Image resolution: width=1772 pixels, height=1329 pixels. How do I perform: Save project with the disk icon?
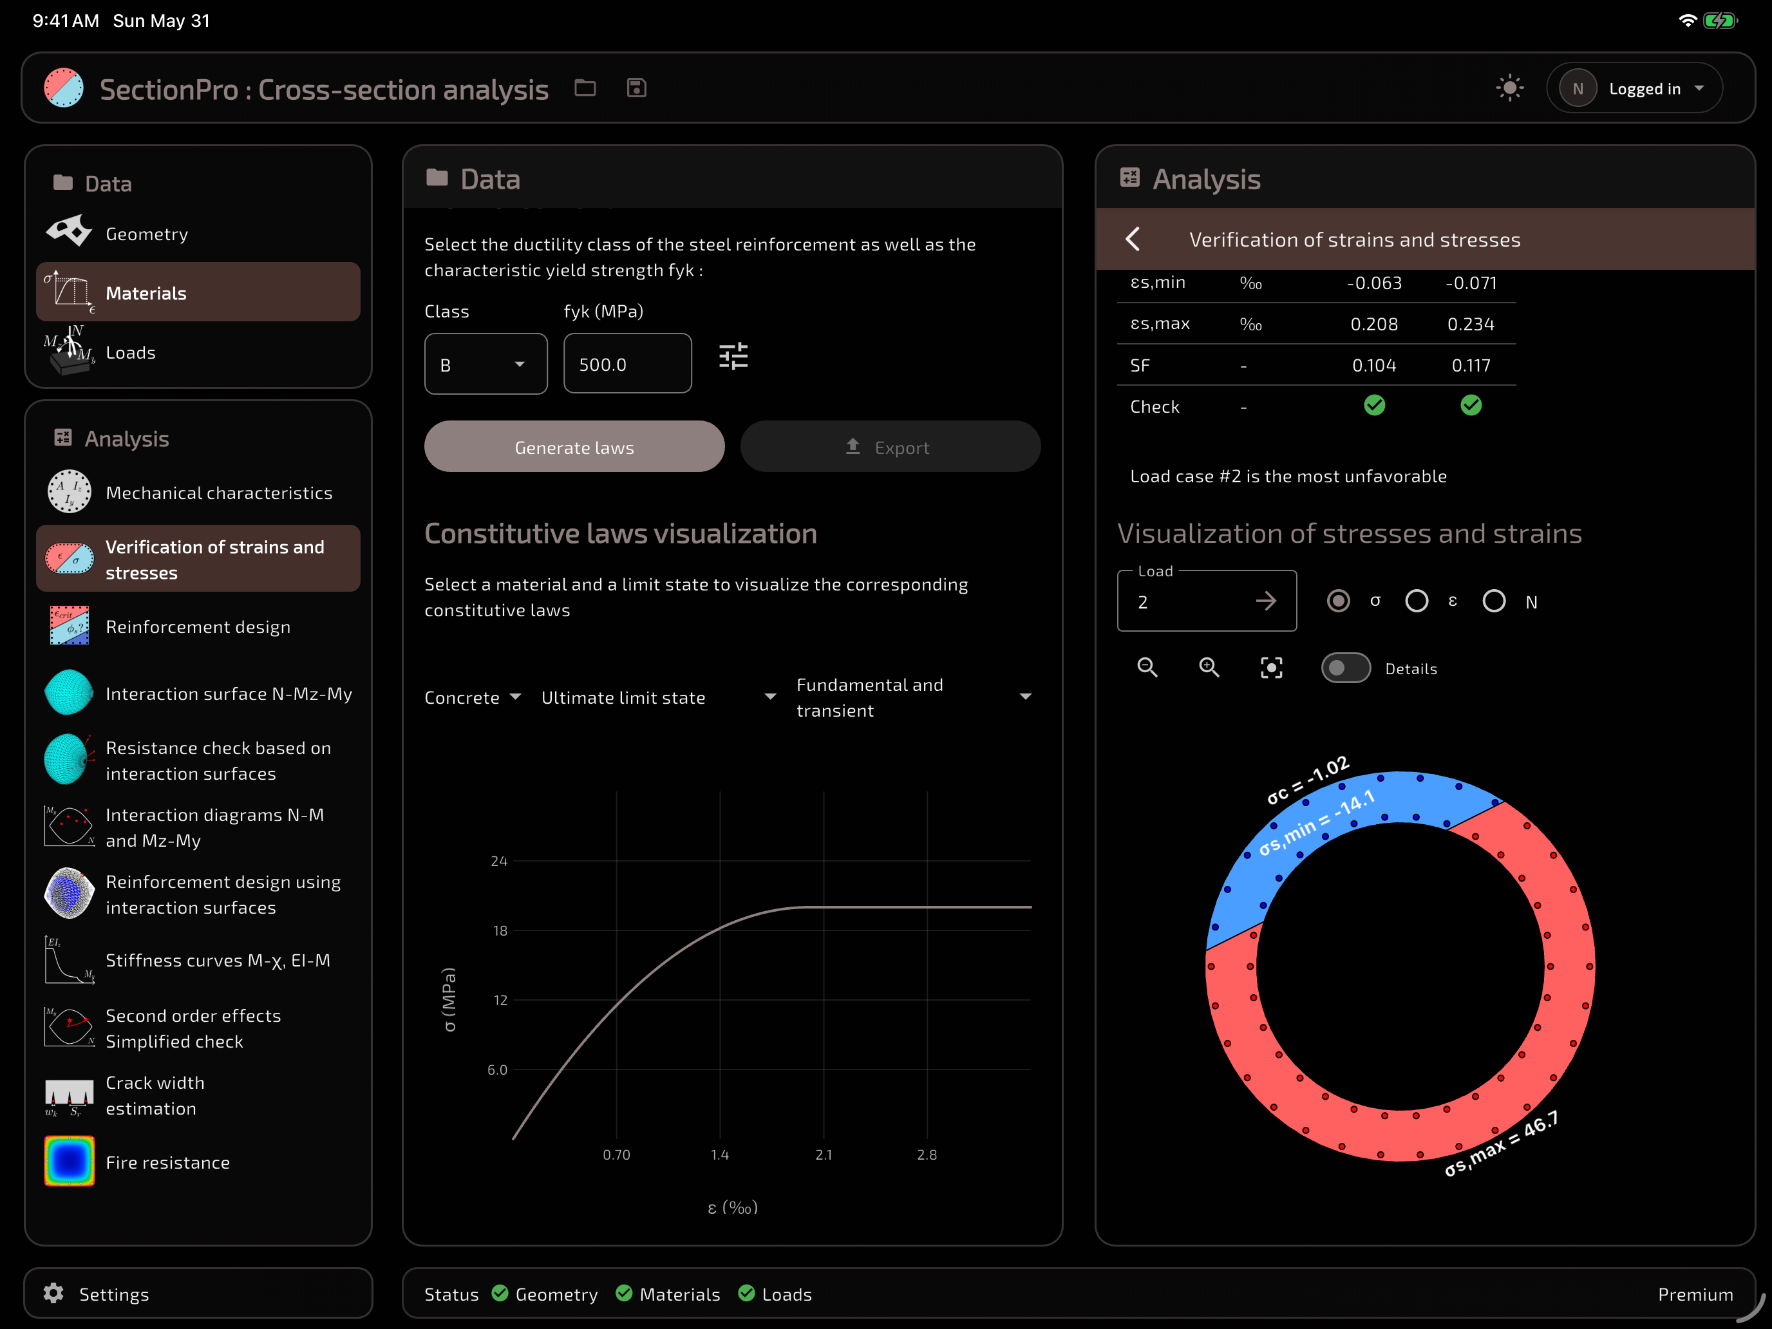(x=637, y=88)
